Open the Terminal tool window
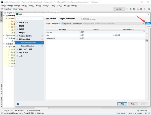This screenshot has height=115, width=151. tap(19, 110)
